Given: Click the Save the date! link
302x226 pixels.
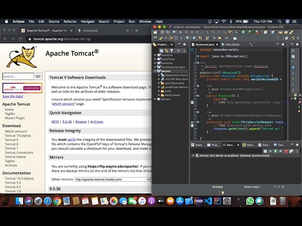Looking at the screenshot, I should [13, 96].
